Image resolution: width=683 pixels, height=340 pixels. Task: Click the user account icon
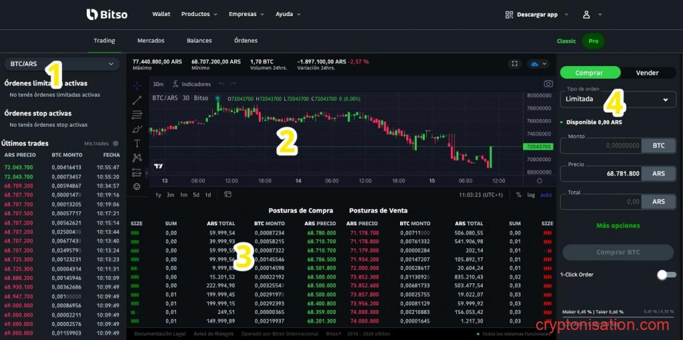[x=586, y=14]
